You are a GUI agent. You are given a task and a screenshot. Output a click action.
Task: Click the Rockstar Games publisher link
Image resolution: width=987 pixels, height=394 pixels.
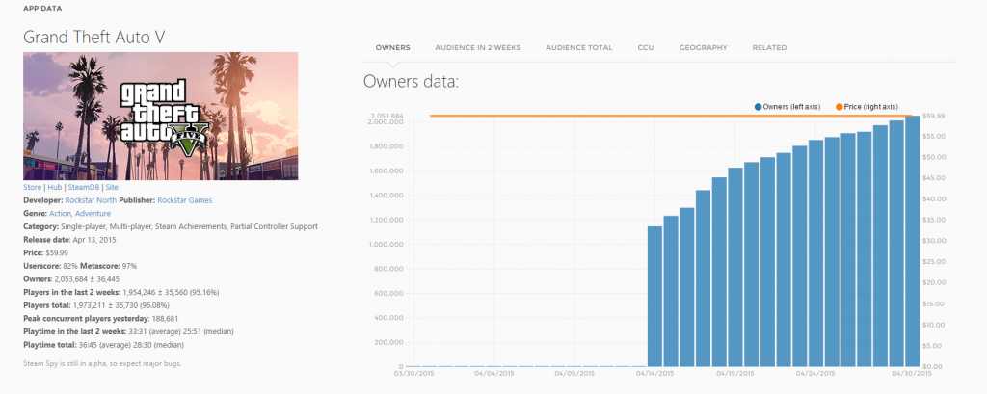186,200
